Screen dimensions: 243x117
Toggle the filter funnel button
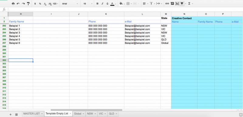click(182, 4)
